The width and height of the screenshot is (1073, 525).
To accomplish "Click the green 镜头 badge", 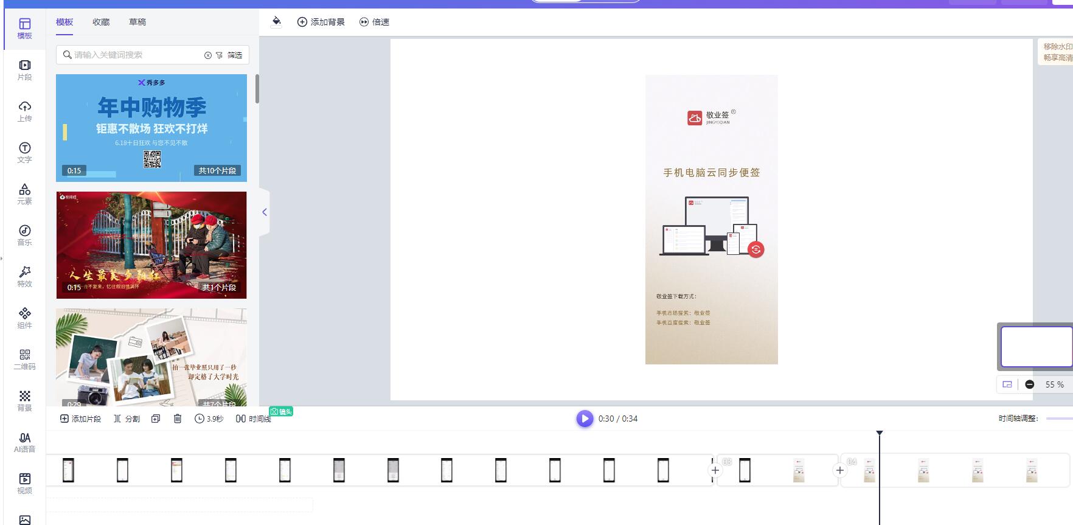I will (x=281, y=412).
